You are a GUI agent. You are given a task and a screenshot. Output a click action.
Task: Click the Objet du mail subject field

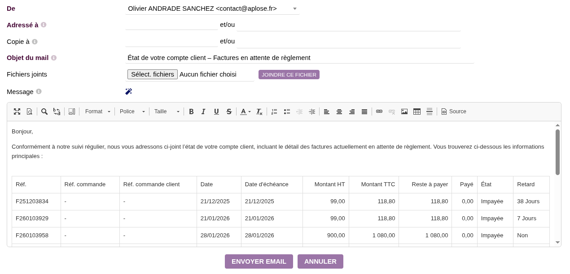[x=299, y=58]
